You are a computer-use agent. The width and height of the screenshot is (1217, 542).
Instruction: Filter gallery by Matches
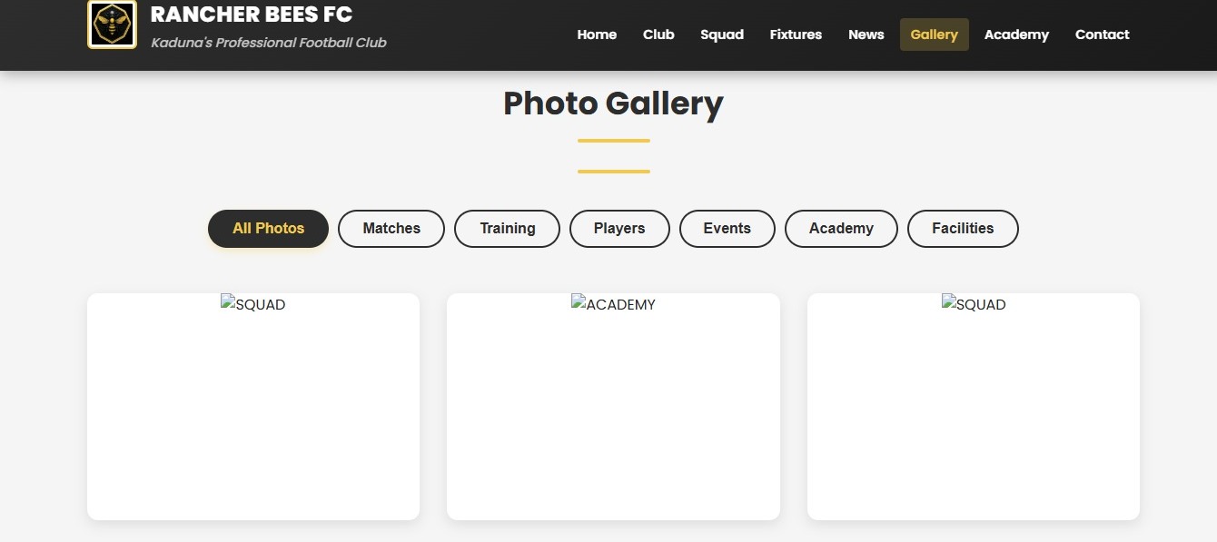point(391,229)
